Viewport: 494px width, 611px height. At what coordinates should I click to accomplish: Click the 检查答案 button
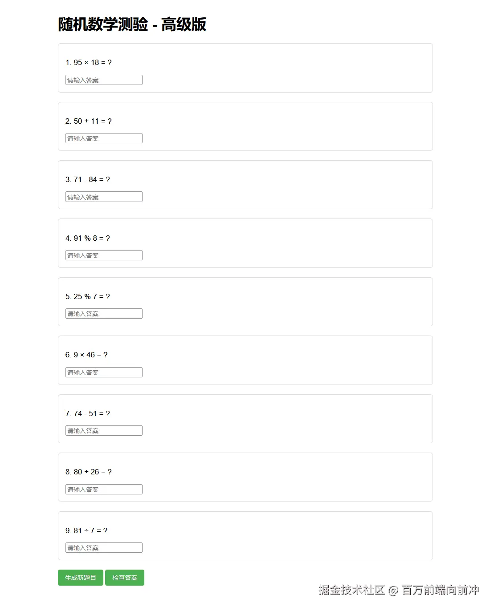[x=125, y=578]
